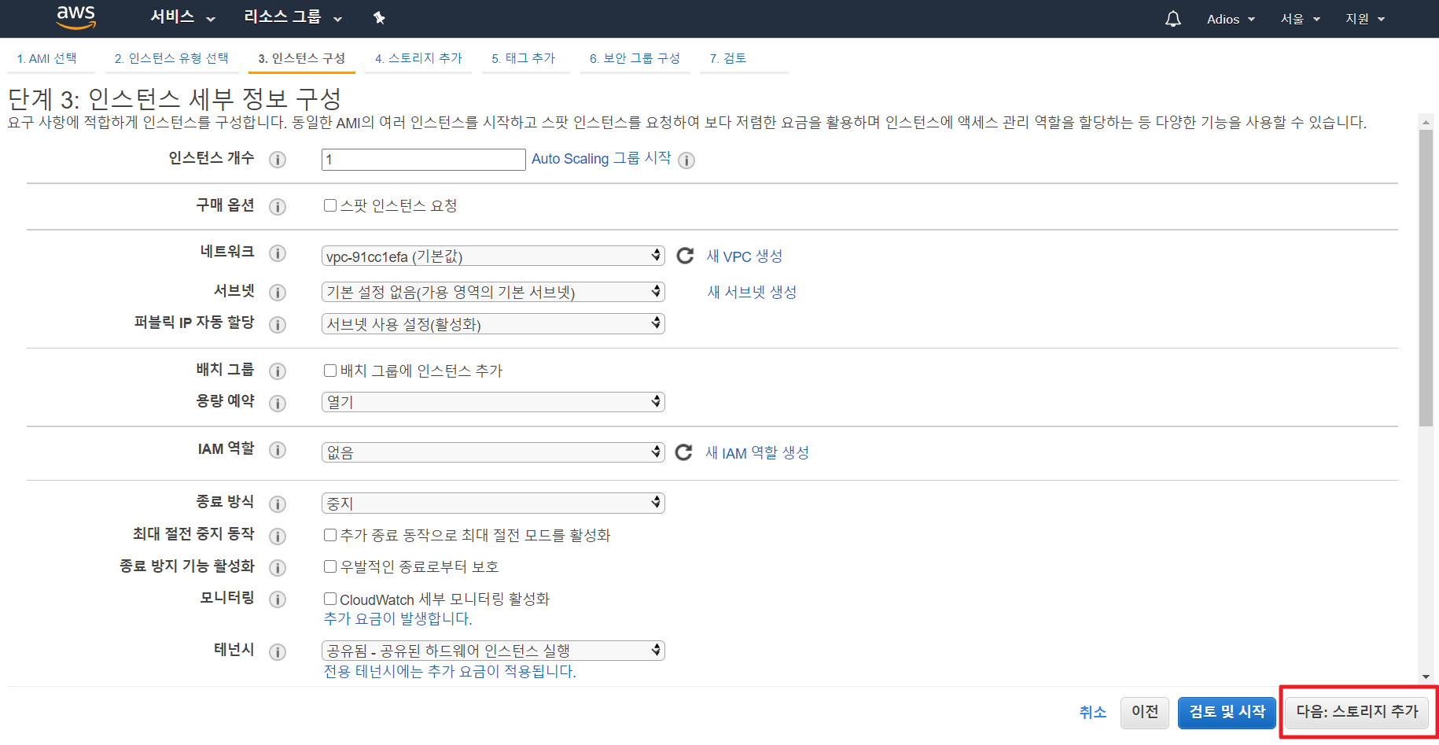Check CloudWatch 세부 모니터링 활성화
Screen dimensions: 1439x745
click(330, 599)
